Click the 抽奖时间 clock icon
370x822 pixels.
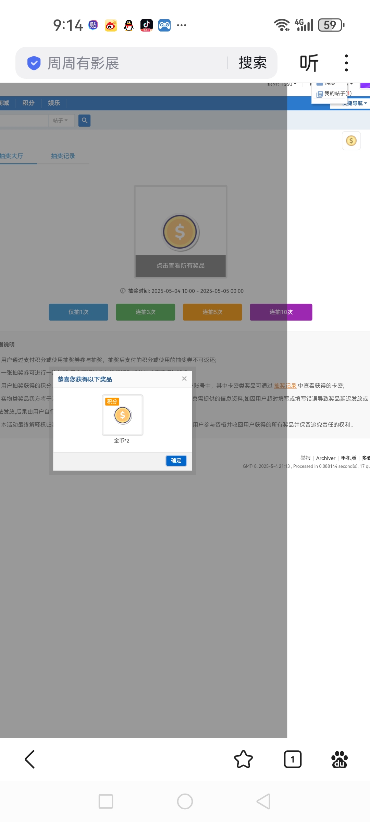pos(123,291)
